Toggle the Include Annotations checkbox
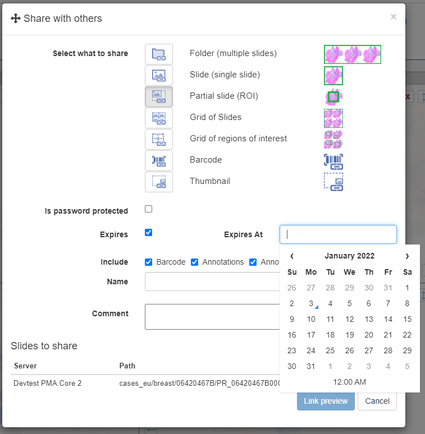Viewport: 425px width, 434px height. tap(195, 262)
